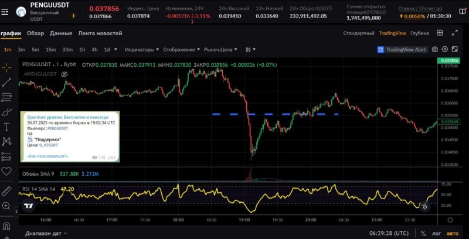Open the guide book icon at top right
469x239 pixels.
(462, 11)
